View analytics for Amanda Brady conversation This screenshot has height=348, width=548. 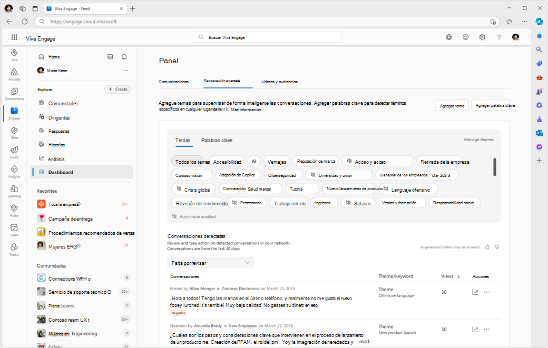(475, 329)
